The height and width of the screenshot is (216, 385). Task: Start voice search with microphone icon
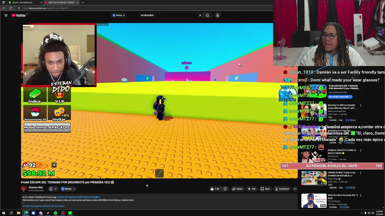coord(217,15)
